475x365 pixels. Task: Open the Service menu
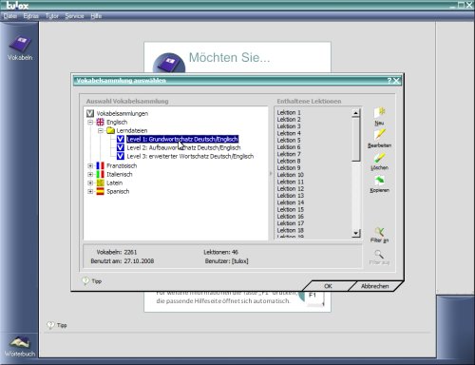pyautogui.click(x=74, y=16)
